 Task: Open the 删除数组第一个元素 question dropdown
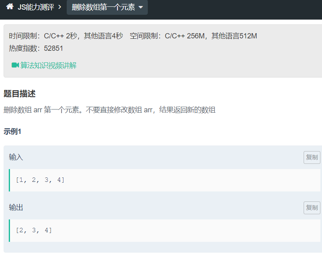click(107, 7)
